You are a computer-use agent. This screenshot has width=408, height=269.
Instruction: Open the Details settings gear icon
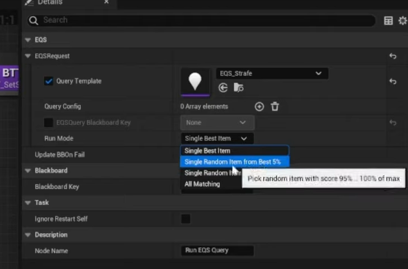tap(402, 21)
